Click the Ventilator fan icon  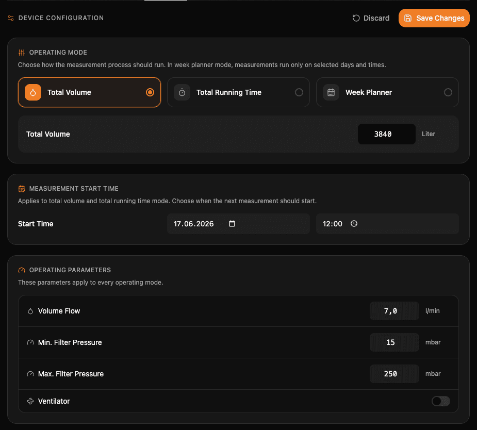[x=30, y=401]
